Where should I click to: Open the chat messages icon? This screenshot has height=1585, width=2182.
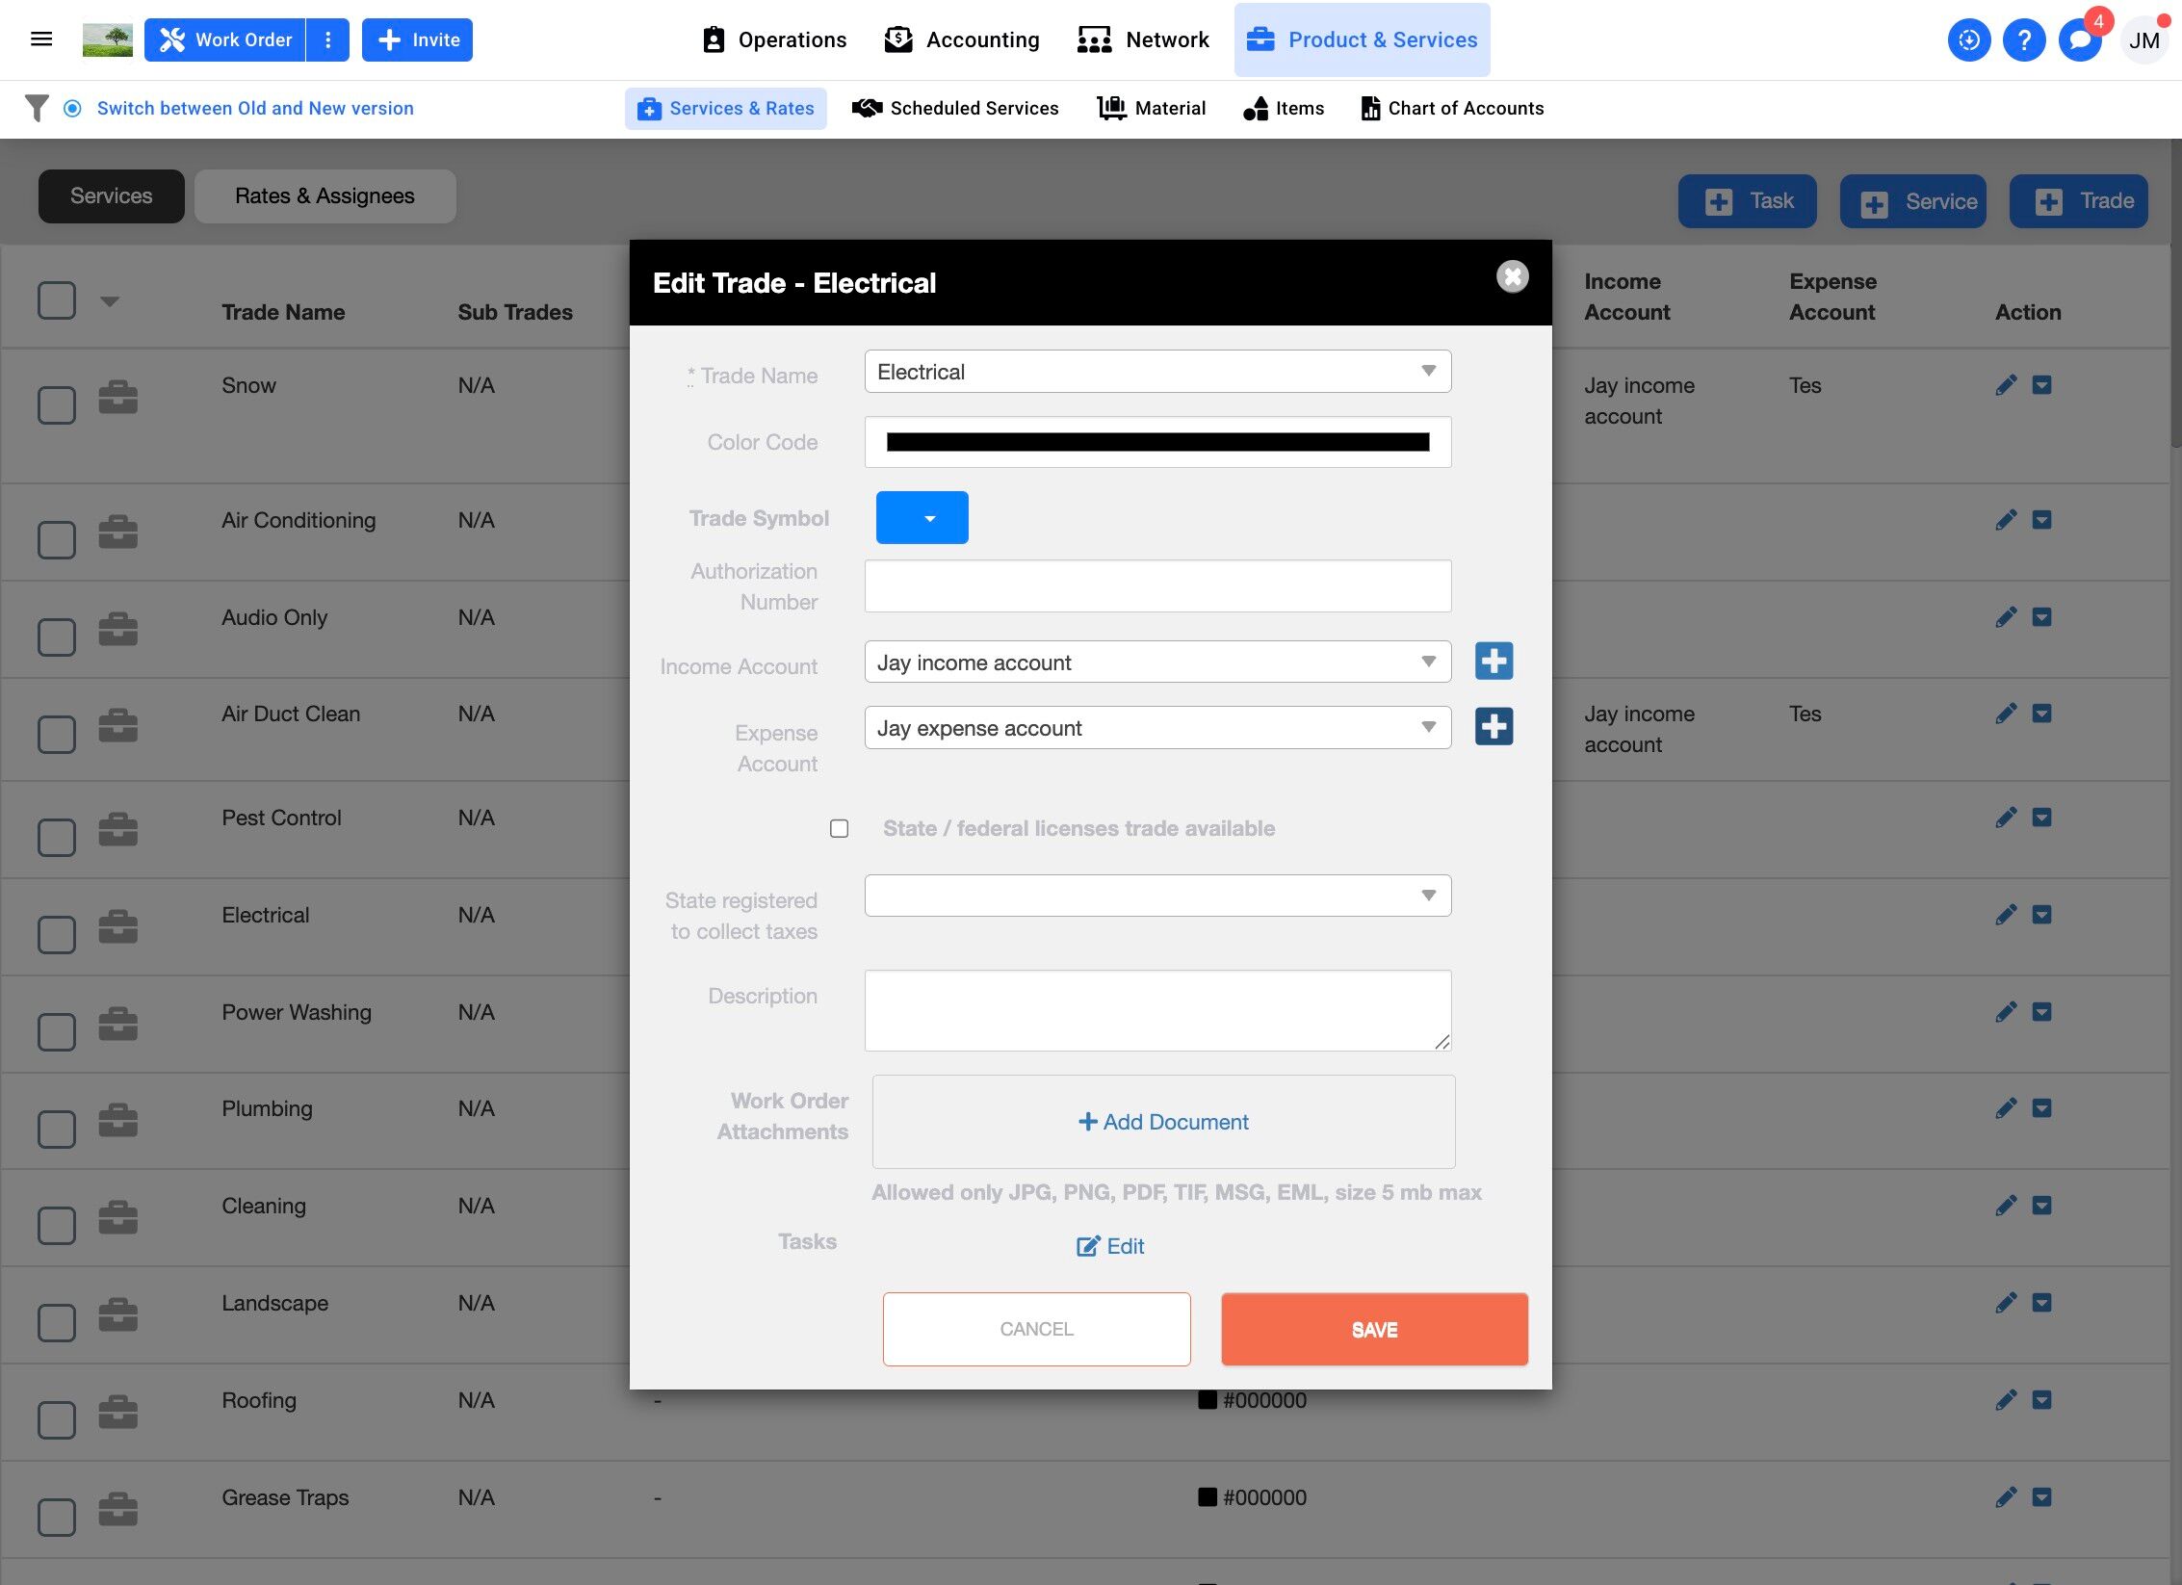click(x=2079, y=40)
